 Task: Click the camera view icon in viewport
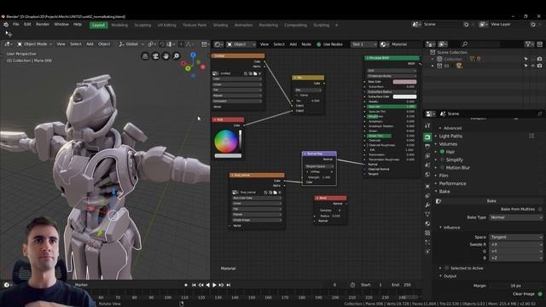155,56
